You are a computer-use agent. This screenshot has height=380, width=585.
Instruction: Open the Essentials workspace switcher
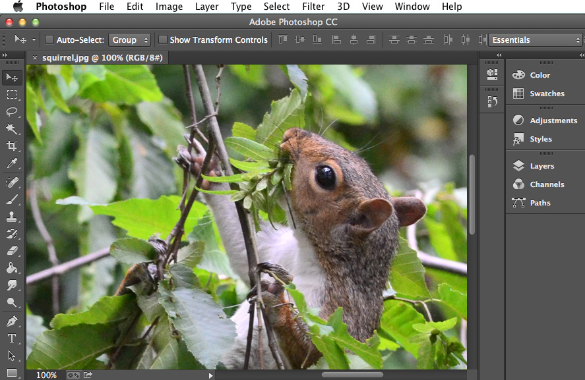click(x=534, y=40)
